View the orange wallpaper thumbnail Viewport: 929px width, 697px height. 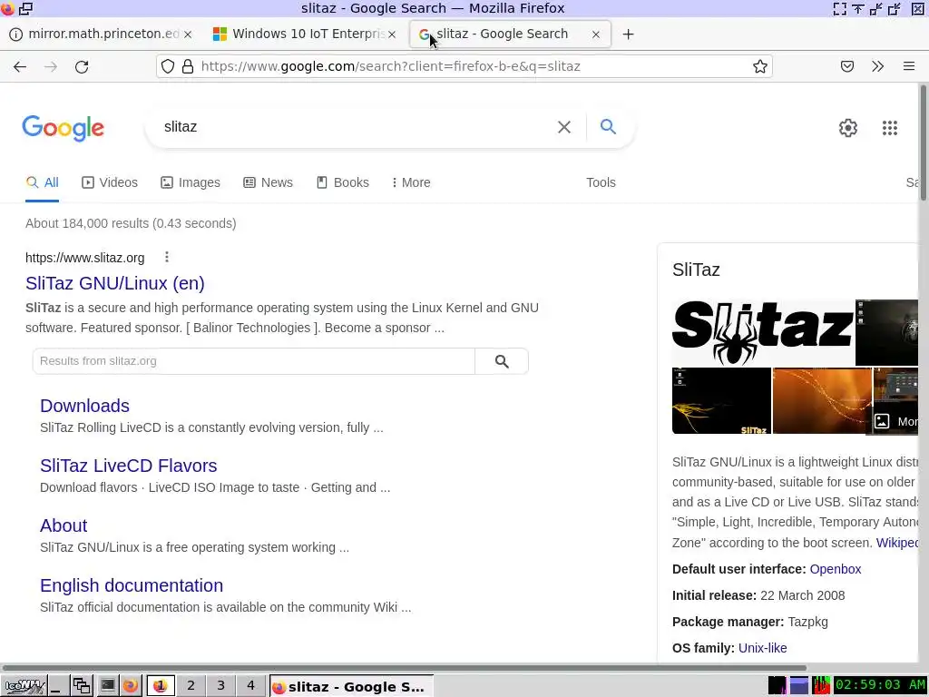822,400
